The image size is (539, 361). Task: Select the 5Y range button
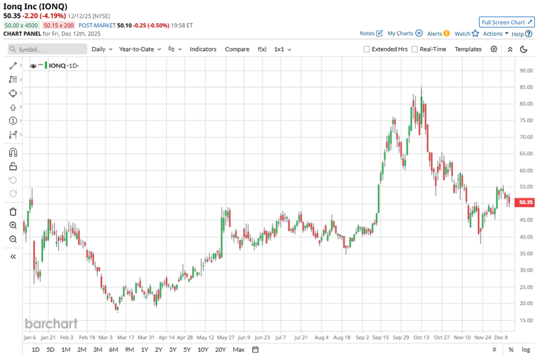point(187,350)
